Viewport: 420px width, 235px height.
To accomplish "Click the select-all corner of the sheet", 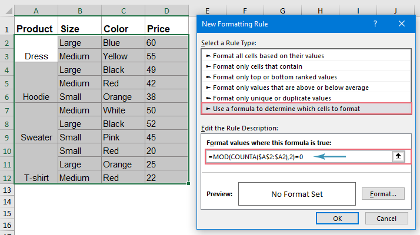I will [x=6, y=10].
